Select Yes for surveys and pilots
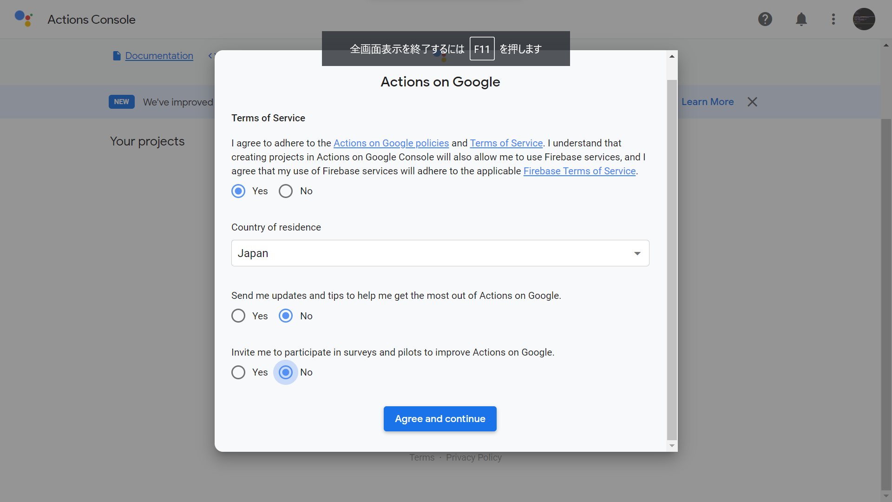 click(238, 372)
